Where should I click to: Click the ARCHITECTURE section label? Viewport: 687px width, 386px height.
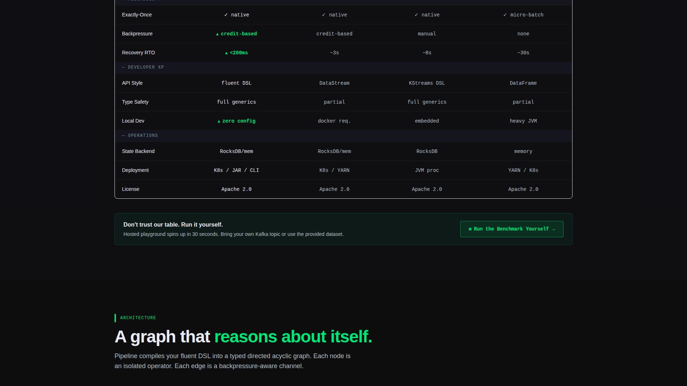(138, 318)
